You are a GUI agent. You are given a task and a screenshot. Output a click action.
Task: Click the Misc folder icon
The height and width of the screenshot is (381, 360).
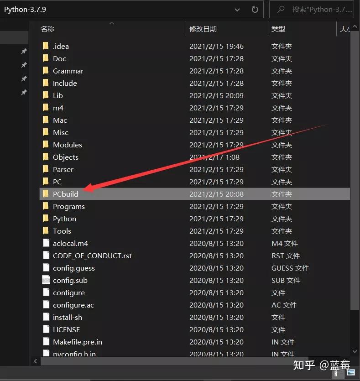(x=46, y=132)
